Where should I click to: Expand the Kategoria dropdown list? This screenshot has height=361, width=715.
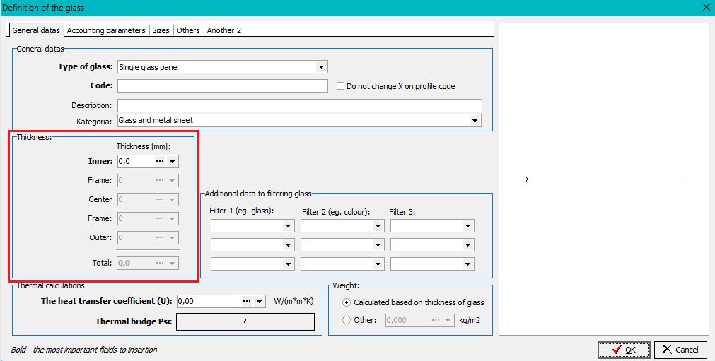click(475, 121)
